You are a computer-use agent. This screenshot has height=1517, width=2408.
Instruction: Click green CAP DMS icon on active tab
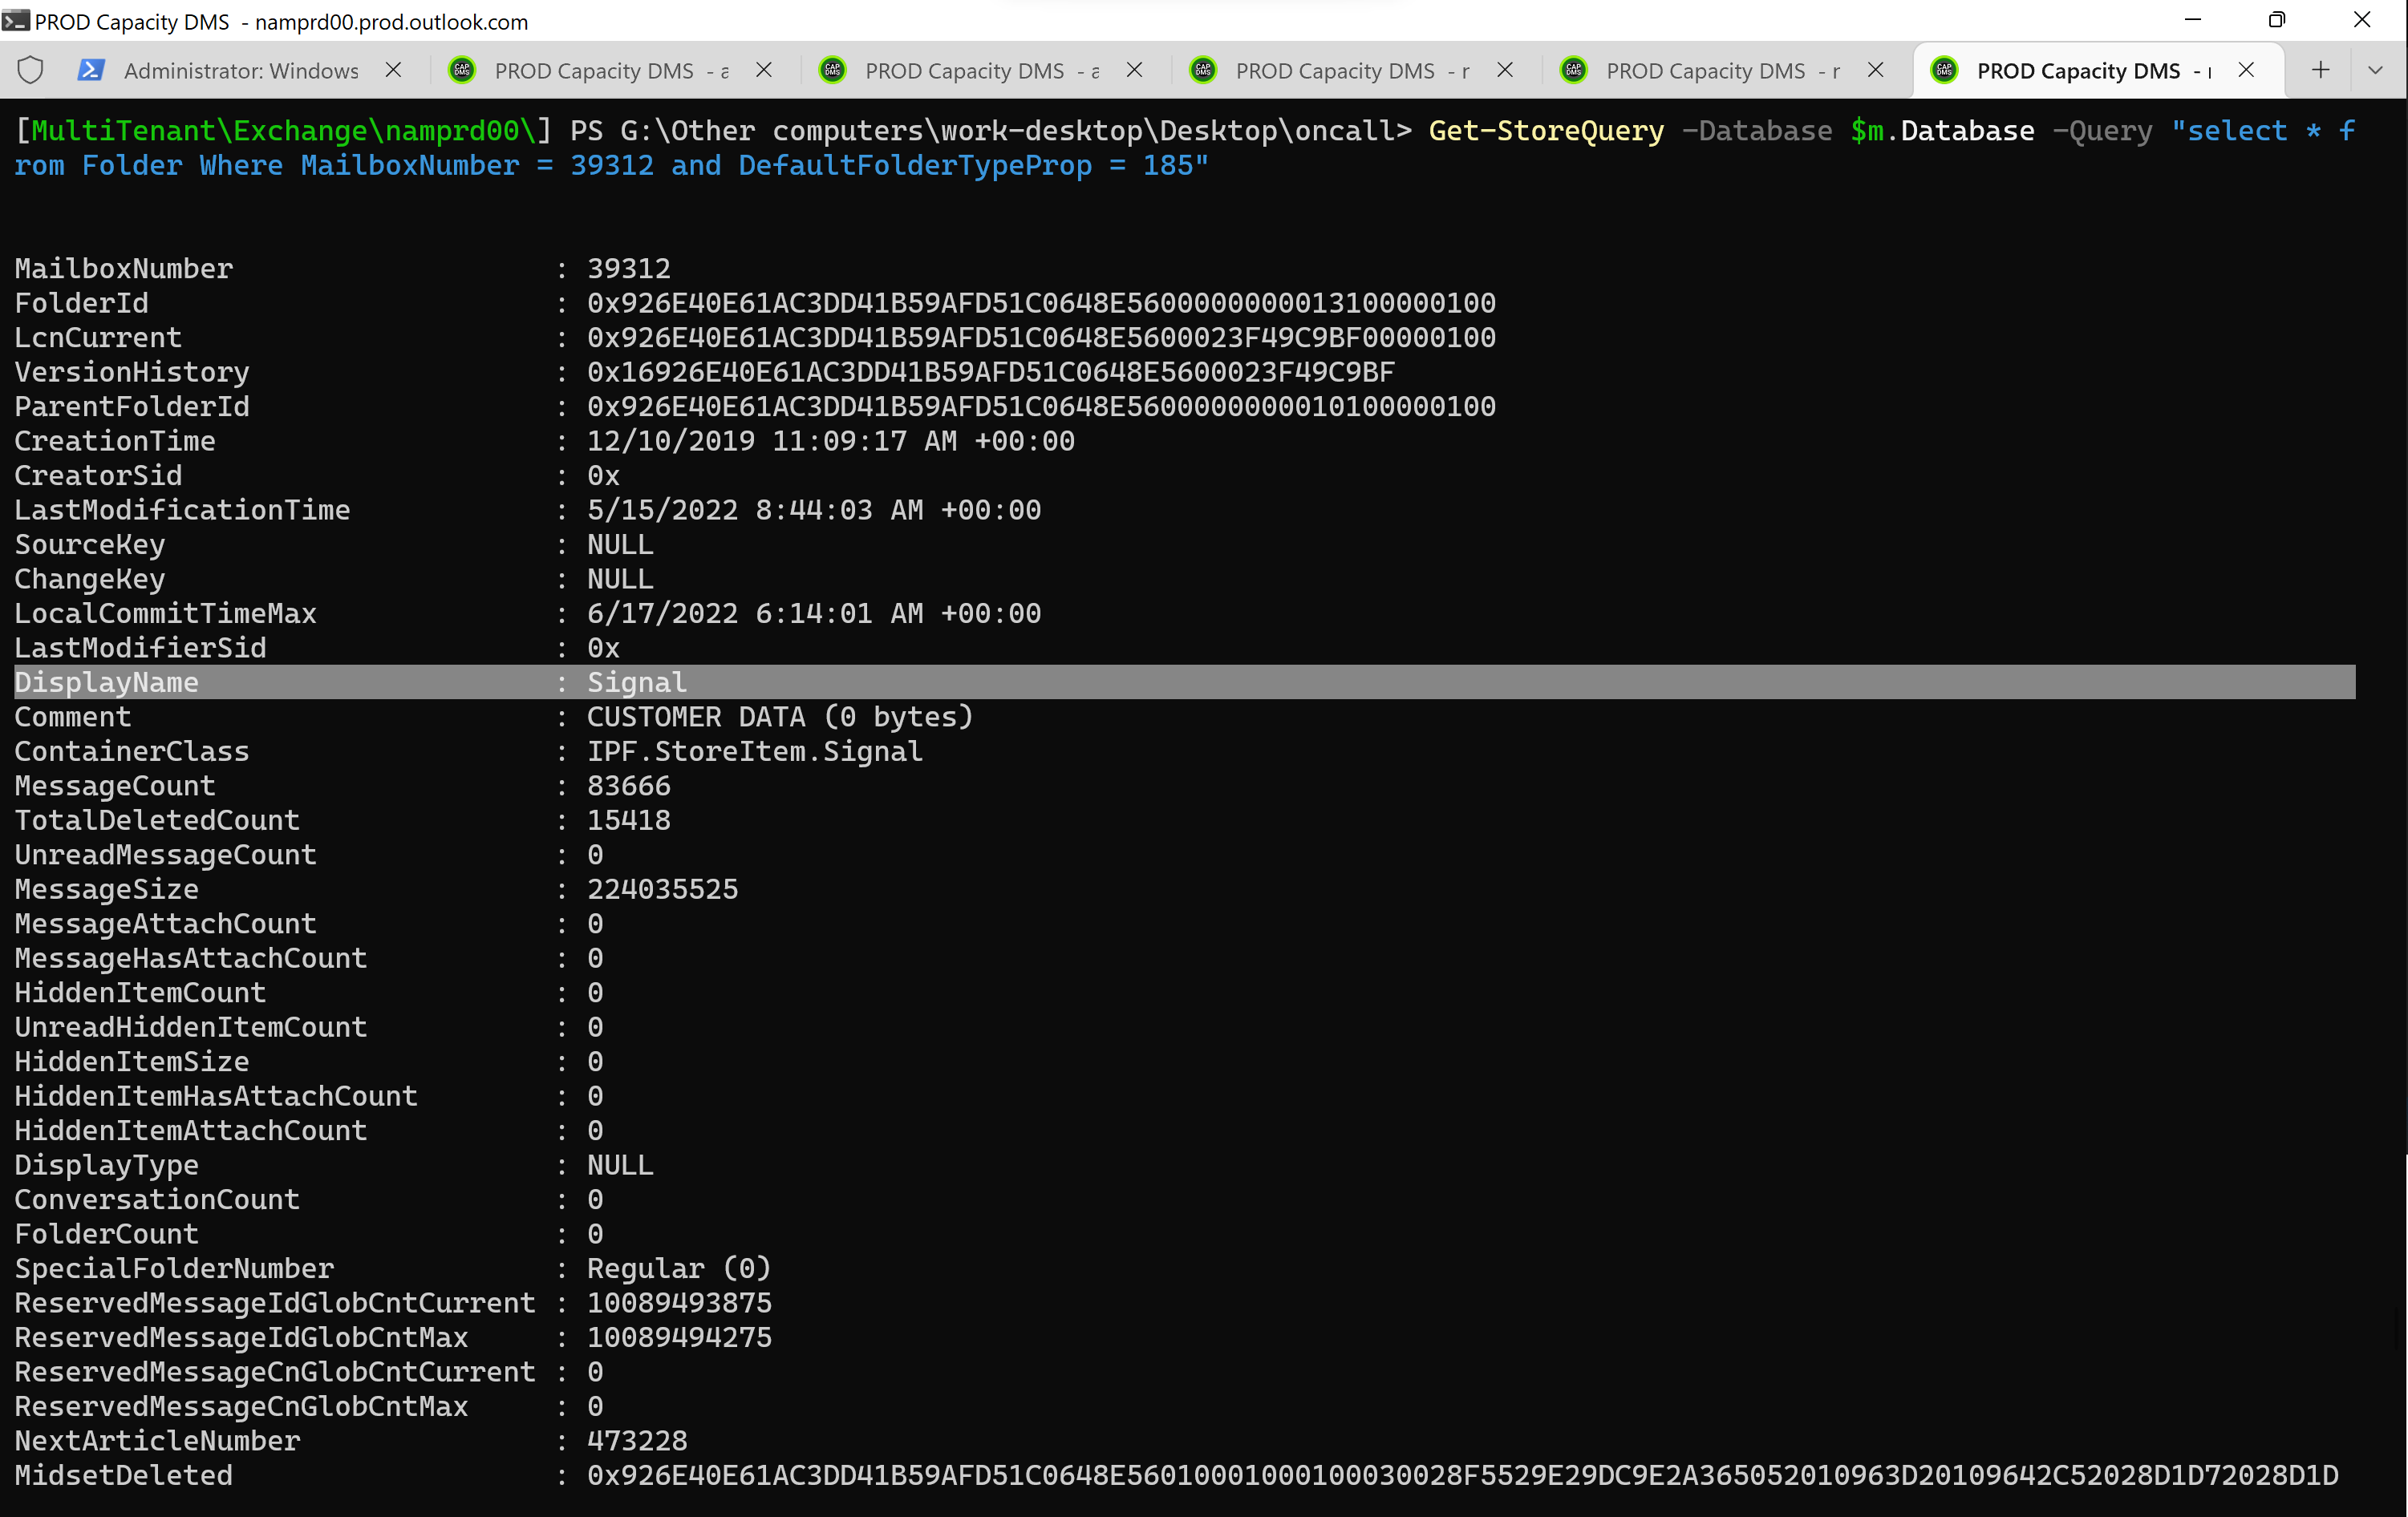point(1944,70)
